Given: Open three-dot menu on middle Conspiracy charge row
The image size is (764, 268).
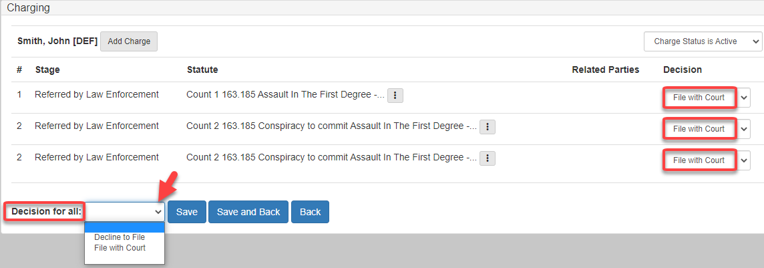Looking at the screenshot, I should pyautogui.click(x=488, y=127).
